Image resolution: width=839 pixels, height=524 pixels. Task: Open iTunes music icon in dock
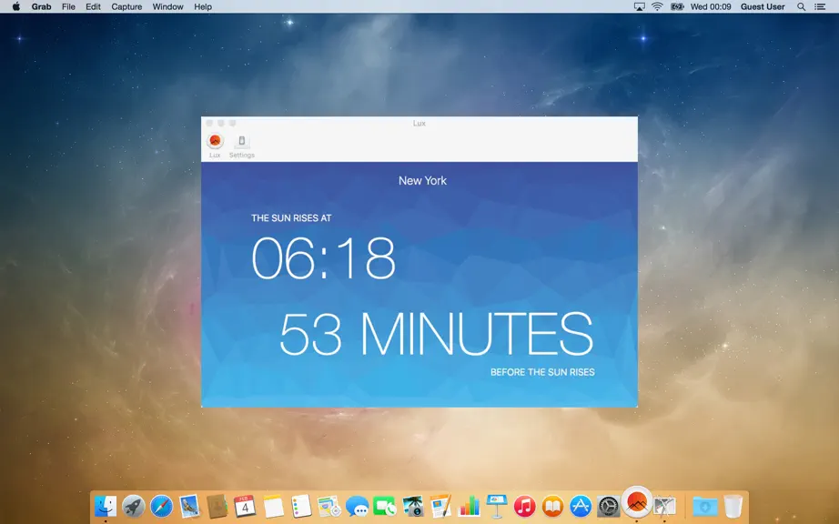[524, 506]
